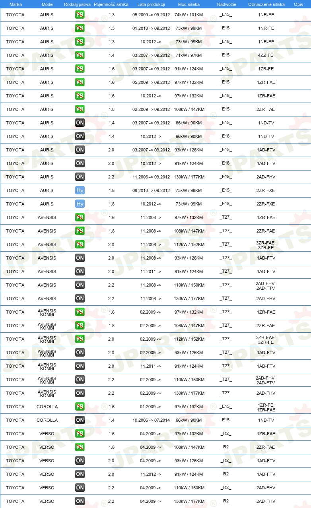Click the hybrid Hy icon in the Auris _E18_ row

tap(80, 204)
